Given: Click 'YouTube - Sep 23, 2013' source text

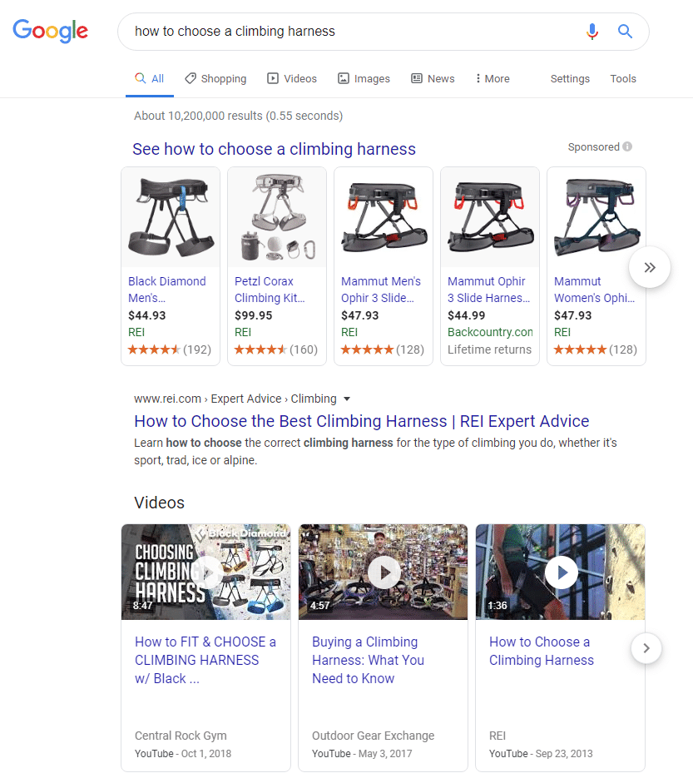Looking at the screenshot, I should click(541, 754).
